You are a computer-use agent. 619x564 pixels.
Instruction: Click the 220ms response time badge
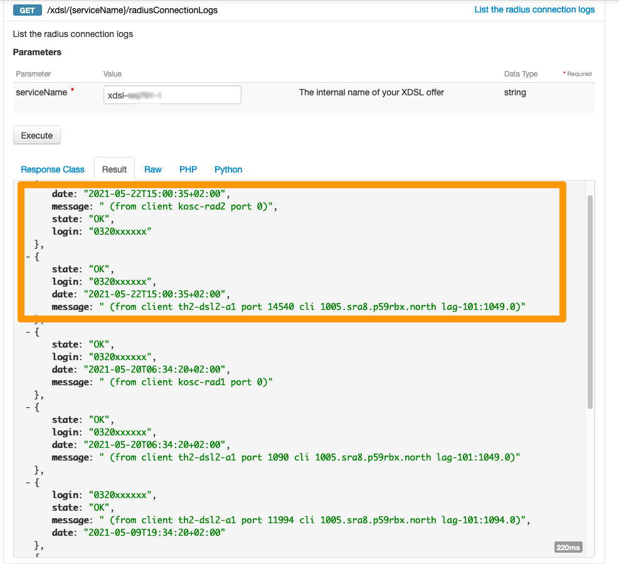tap(568, 548)
